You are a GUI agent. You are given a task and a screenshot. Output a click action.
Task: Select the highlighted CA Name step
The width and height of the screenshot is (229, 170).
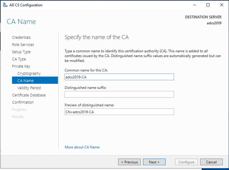(x=26, y=81)
